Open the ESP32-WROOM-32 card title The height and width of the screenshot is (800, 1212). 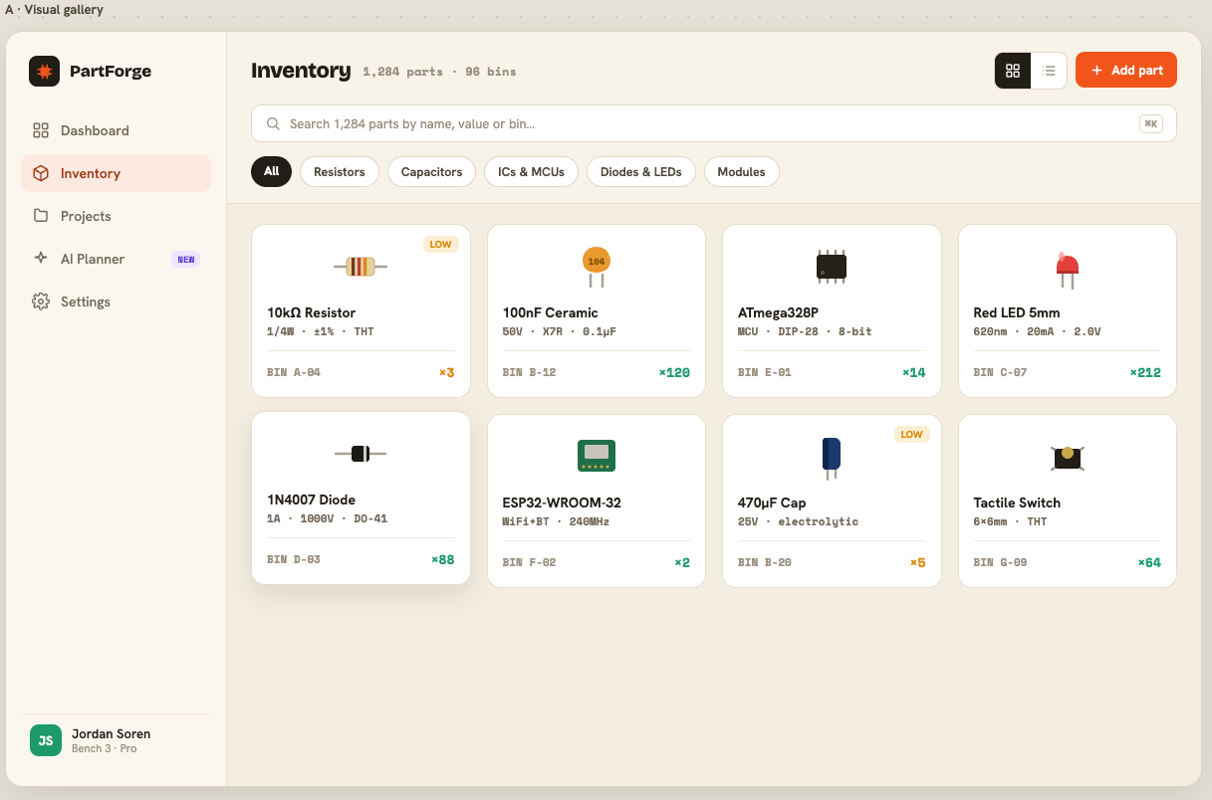tap(562, 502)
